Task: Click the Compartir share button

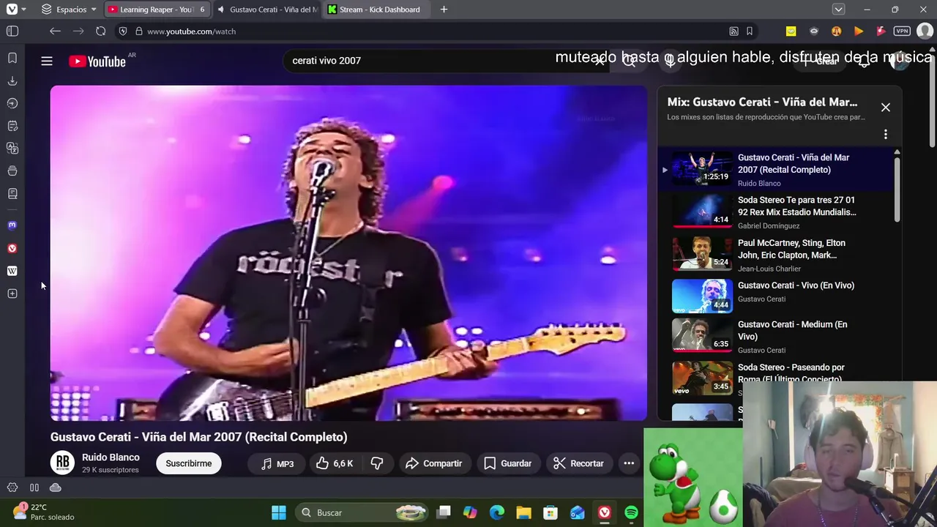Action: [434, 463]
